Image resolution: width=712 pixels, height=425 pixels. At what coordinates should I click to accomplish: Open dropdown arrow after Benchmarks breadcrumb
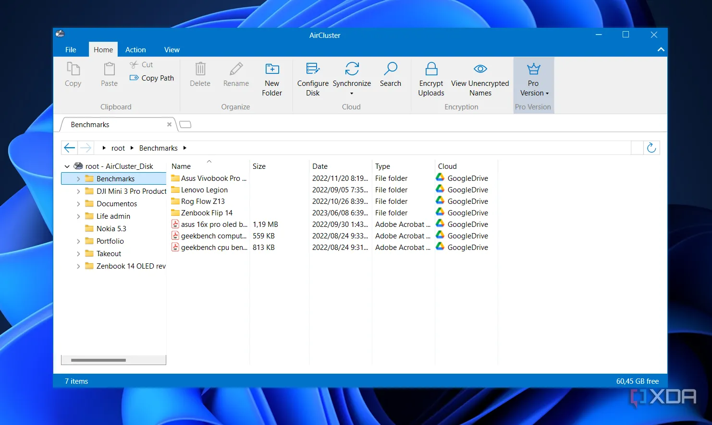click(x=184, y=148)
